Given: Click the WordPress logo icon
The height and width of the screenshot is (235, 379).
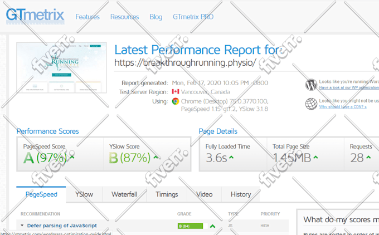Looking at the screenshot, I should point(311,85).
